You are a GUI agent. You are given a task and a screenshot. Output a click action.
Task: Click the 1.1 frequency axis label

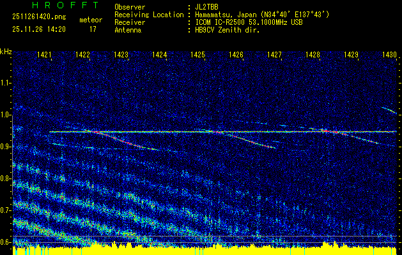click(6, 83)
